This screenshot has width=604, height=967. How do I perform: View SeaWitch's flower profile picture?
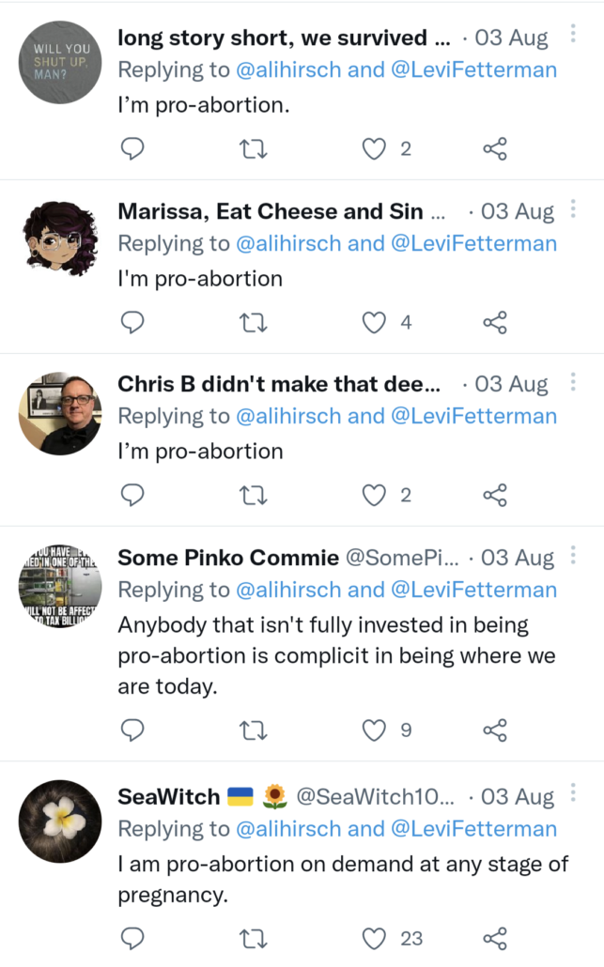tap(60, 821)
